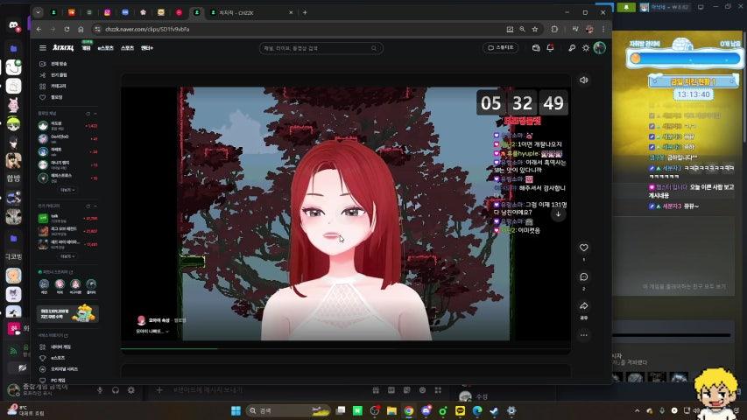Open Chzzk notifications bell
This screenshot has width=747, height=420.
(550, 48)
